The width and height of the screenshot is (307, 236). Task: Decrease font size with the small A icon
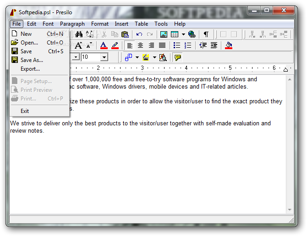(89, 46)
